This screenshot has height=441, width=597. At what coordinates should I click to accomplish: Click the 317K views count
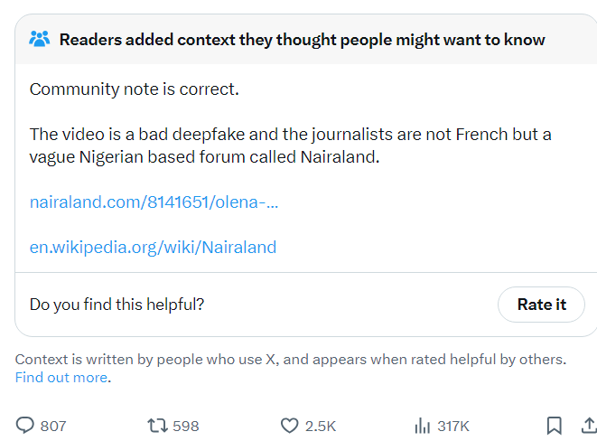click(453, 426)
